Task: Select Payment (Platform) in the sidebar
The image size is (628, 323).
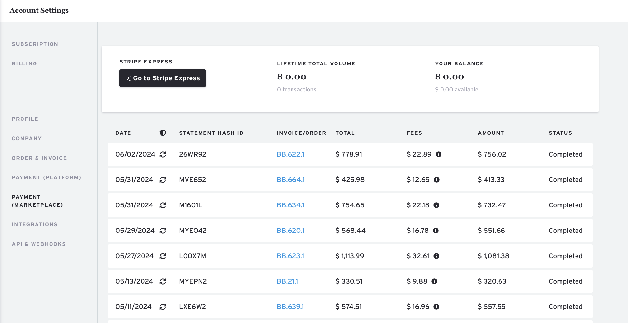Action: [46, 177]
